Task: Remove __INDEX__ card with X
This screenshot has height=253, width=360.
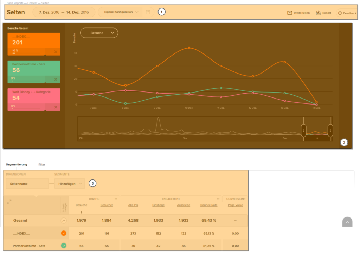Action: [56, 52]
